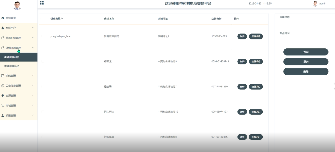Expand 权限管理 menu chevron
Viewport: 335px width, 152px height.
(x=33, y=115)
